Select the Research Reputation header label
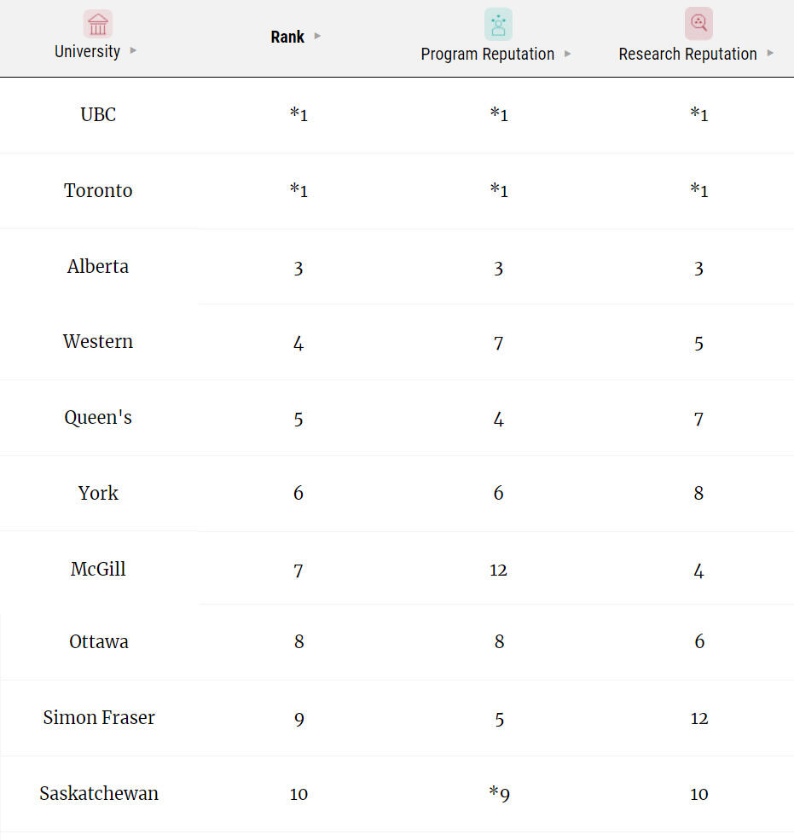The height and width of the screenshot is (840, 794). (x=687, y=54)
